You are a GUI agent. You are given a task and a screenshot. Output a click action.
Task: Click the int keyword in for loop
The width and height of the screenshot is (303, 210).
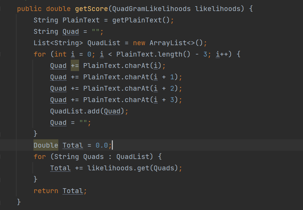60,54
